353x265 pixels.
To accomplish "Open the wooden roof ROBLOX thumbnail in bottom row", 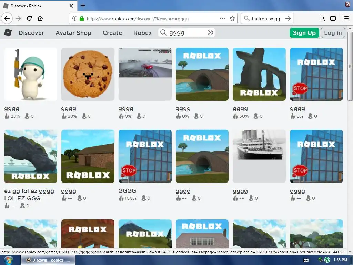I will [x=88, y=234].
